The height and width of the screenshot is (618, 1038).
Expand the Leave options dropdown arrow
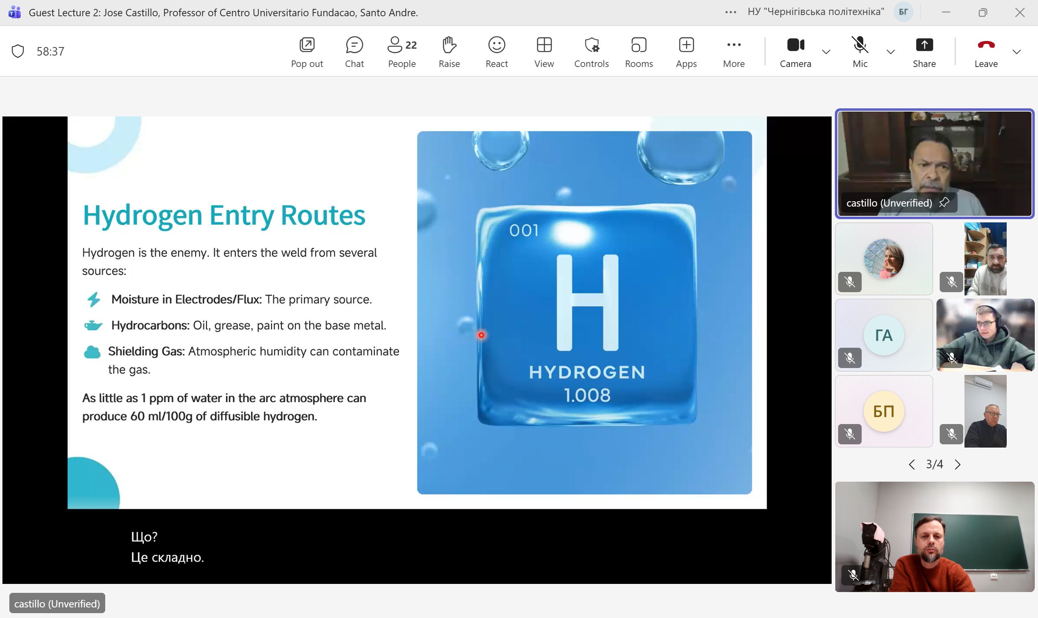click(1017, 52)
